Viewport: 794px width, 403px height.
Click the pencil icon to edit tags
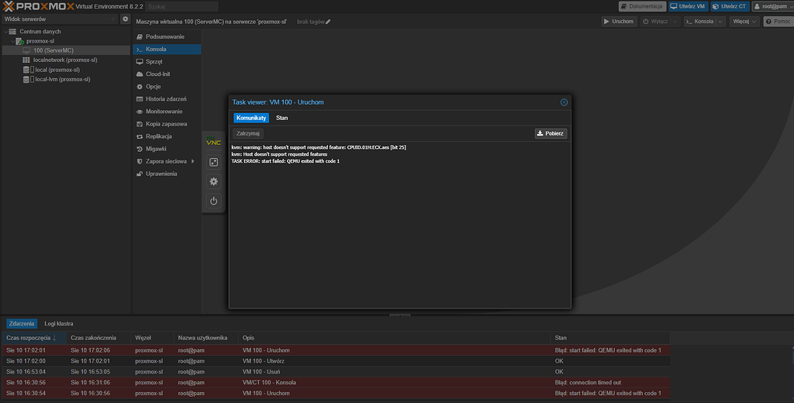[328, 22]
